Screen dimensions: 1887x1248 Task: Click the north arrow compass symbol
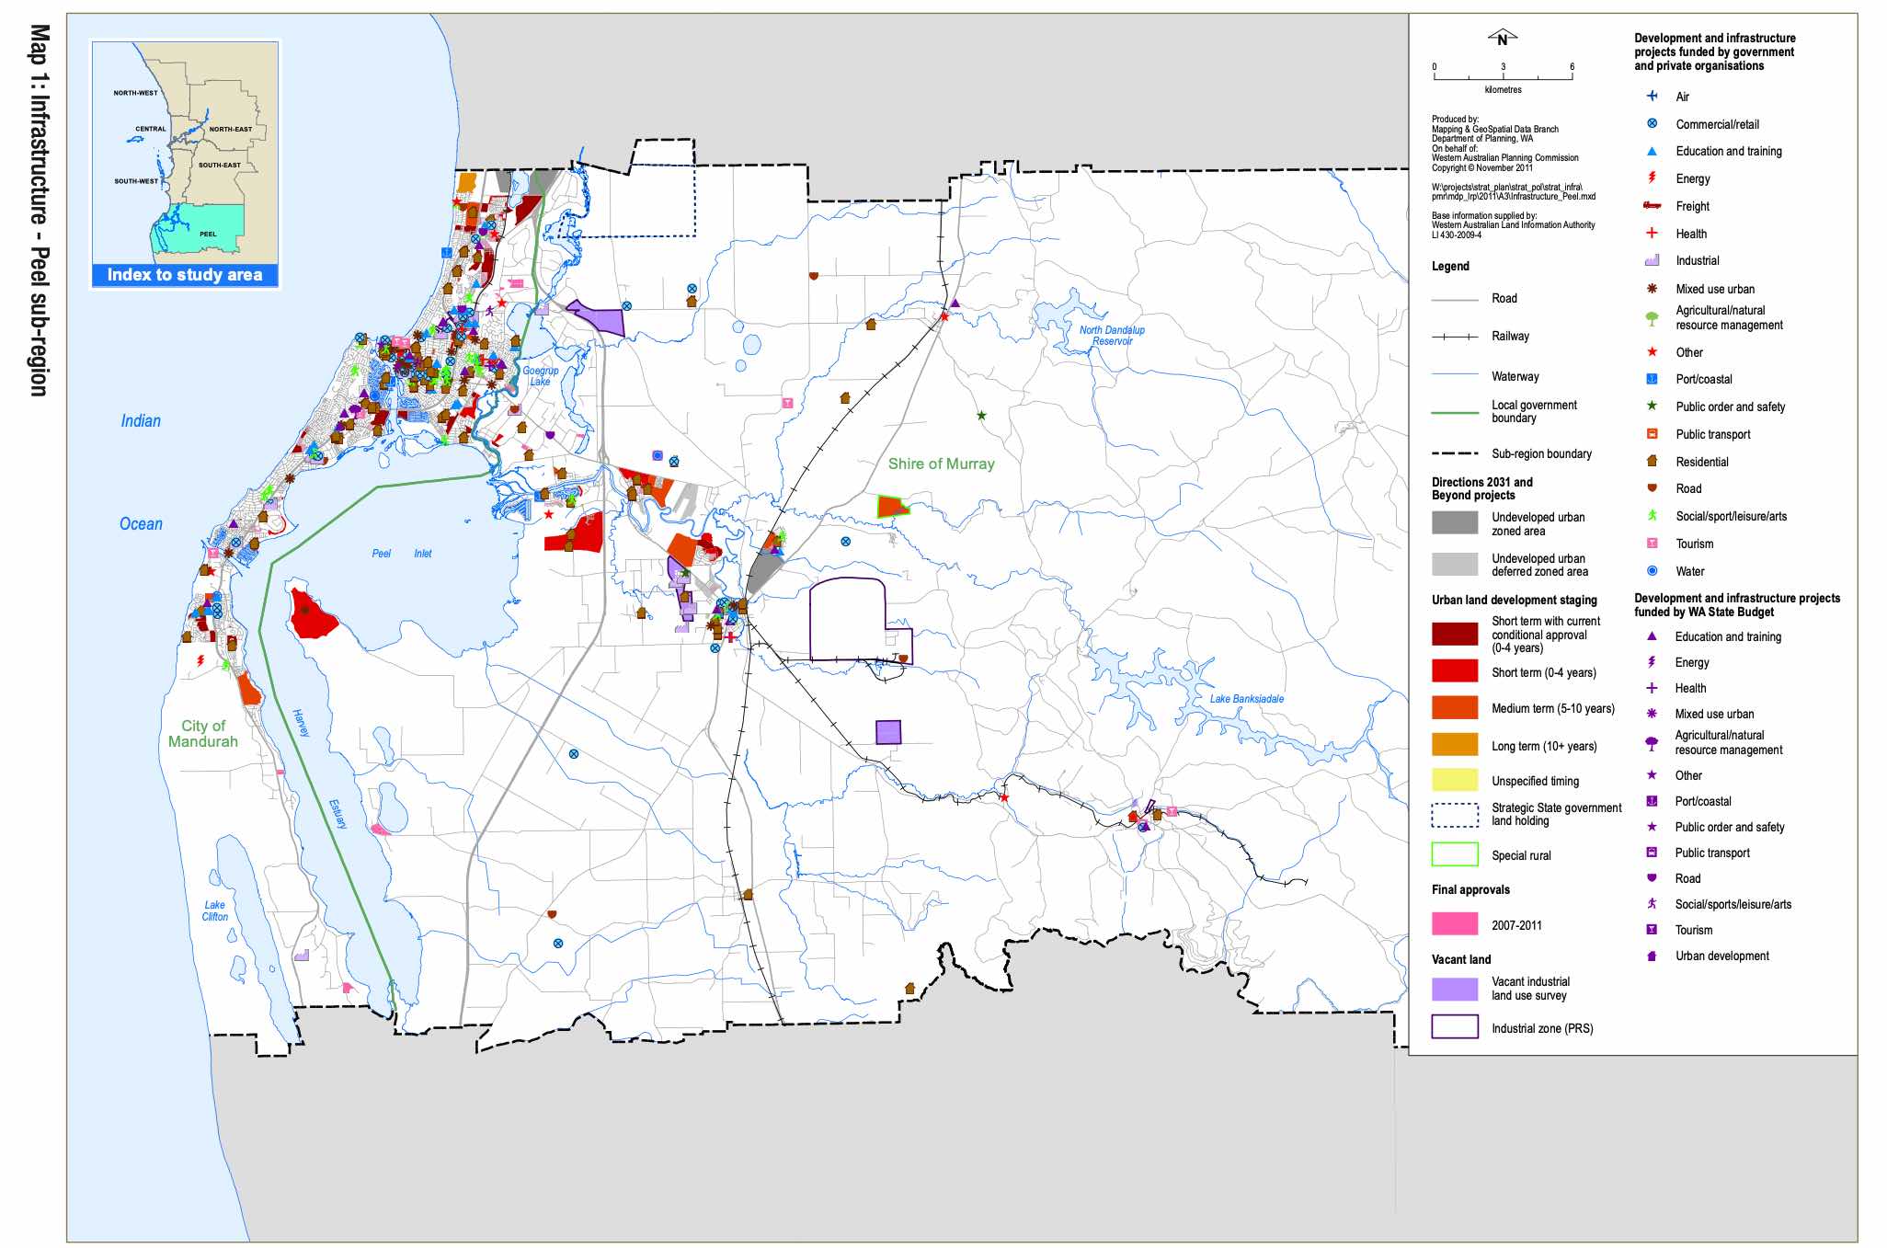(x=1502, y=39)
